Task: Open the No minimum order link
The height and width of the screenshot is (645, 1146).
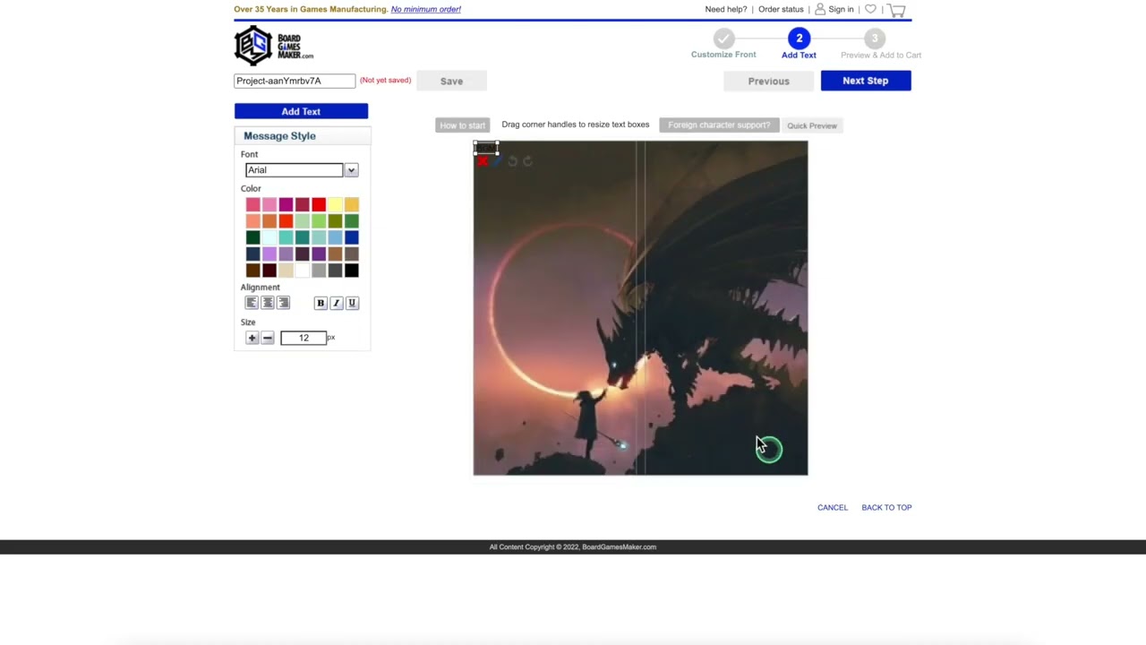Action: pos(426,9)
